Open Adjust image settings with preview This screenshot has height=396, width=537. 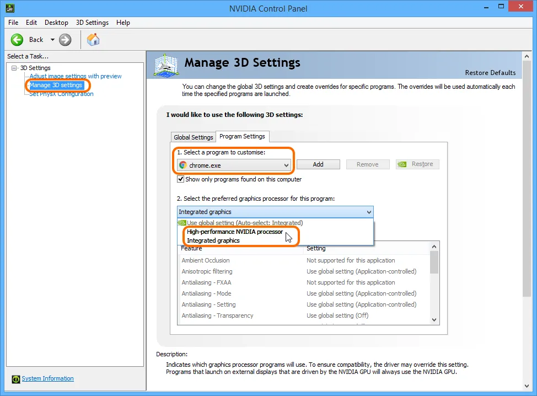click(x=76, y=76)
